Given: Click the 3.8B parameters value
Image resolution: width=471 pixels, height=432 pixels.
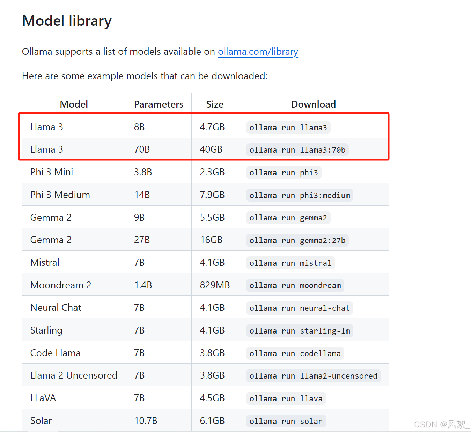Looking at the screenshot, I should (143, 172).
